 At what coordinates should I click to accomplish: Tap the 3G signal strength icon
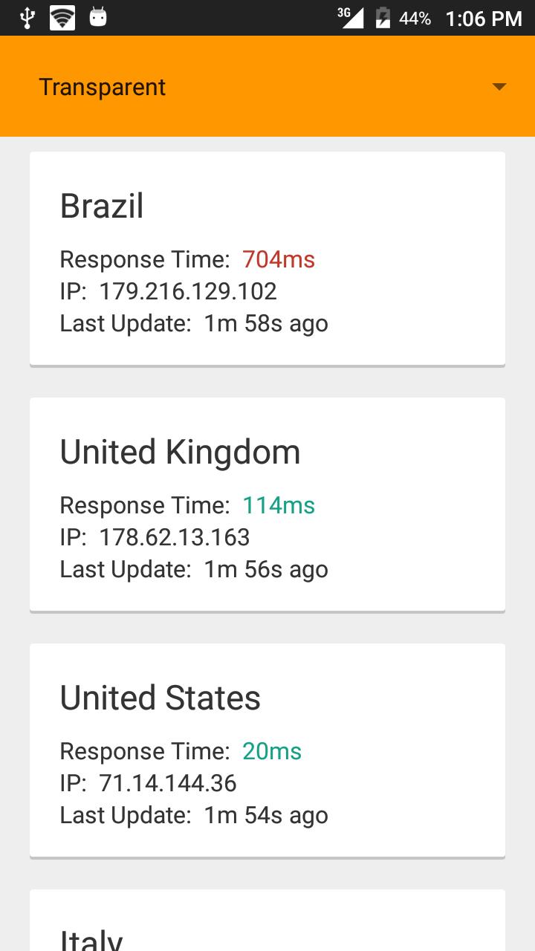pyautogui.click(x=351, y=17)
